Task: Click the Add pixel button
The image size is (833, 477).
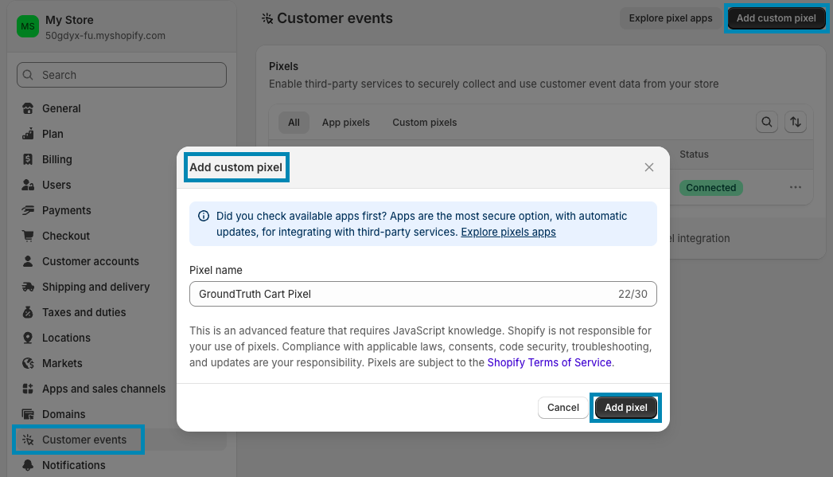Action: tap(626, 408)
